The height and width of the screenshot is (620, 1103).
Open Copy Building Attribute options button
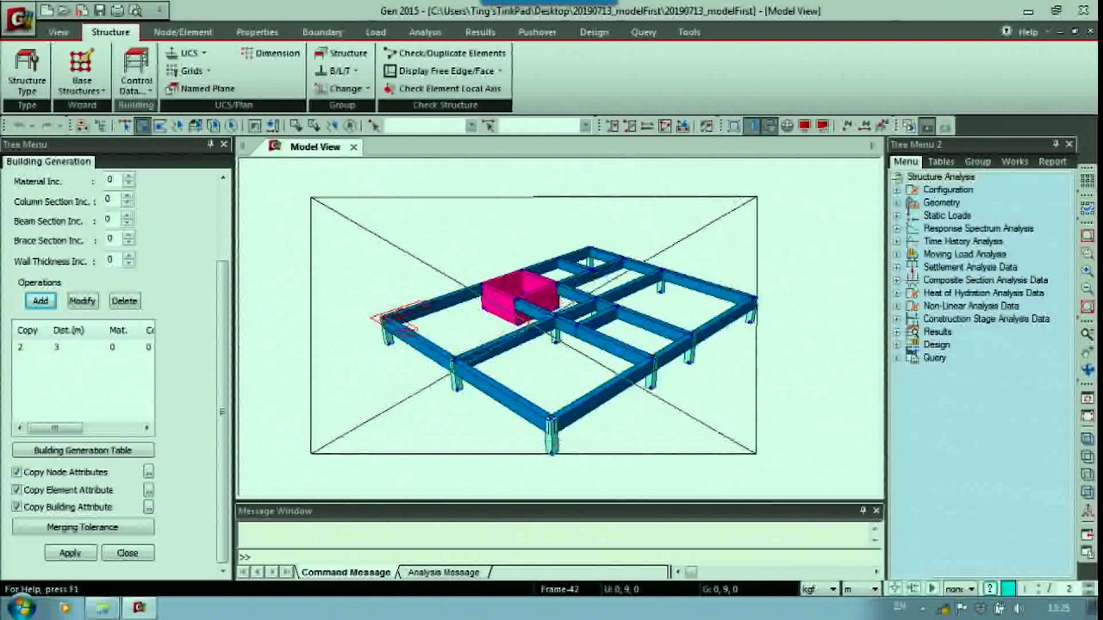click(148, 506)
